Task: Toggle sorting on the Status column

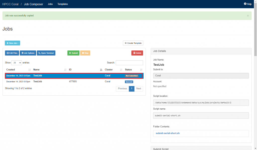Action: tap(128, 69)
